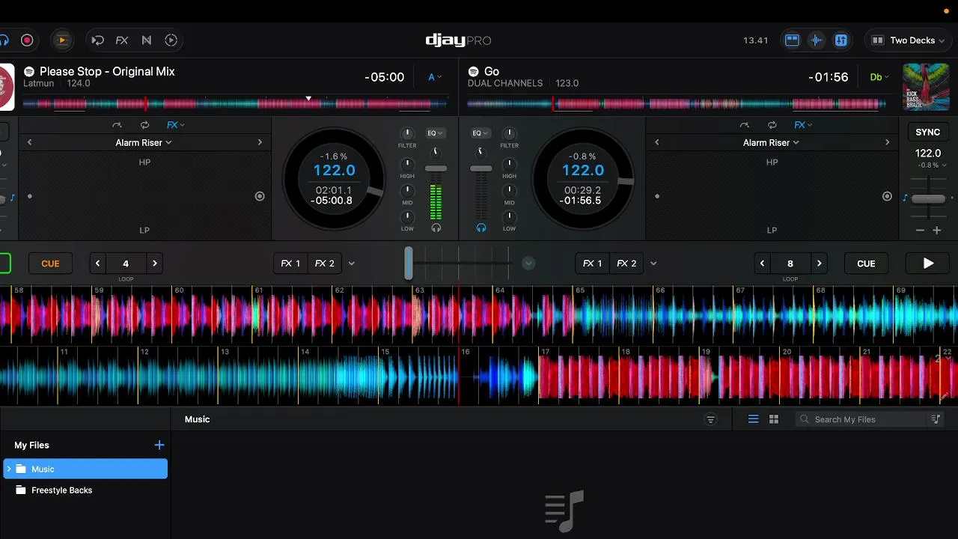Image resolution: width=958 pixels, height=539 pixels.
Task: Increase deck 1 loop length from 4
Action: 154,264
